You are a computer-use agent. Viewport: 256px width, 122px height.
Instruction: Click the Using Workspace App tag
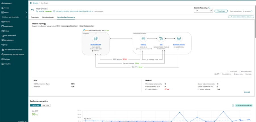(x=87, y=26)
